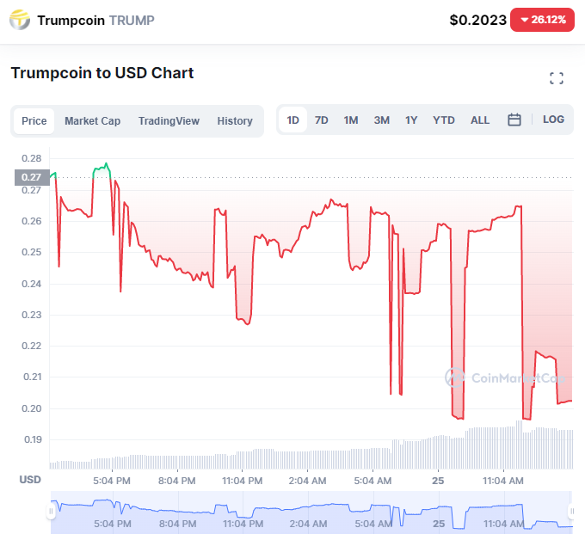The height and width of the screenshot is (540, 585).
Task: Click the 5:04 AM main x-axis label
Action: (373, 481)
